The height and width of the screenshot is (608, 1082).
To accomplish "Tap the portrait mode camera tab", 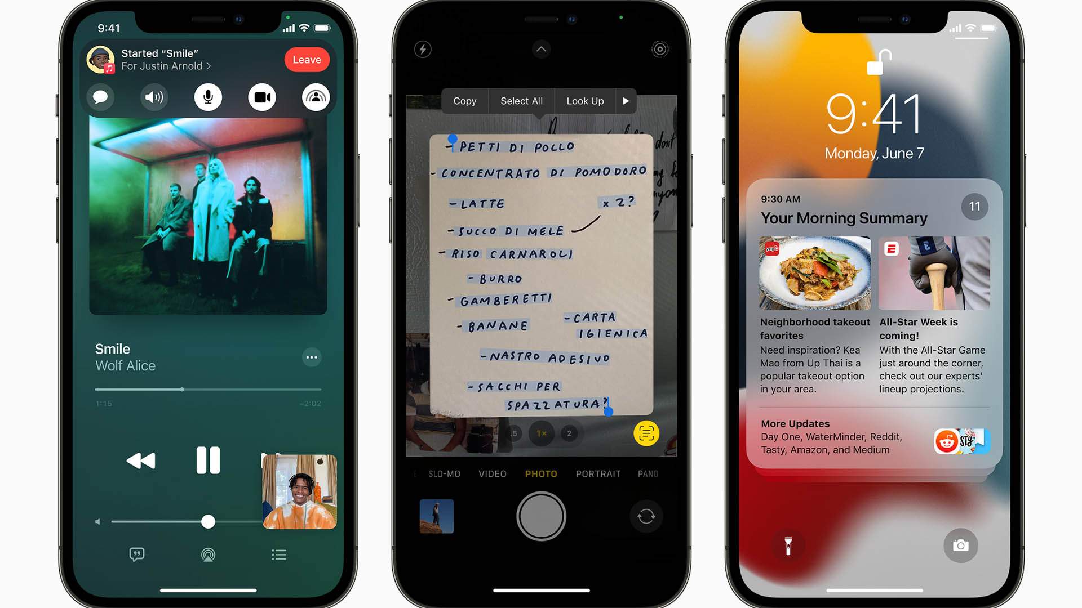I will point(599,475).
